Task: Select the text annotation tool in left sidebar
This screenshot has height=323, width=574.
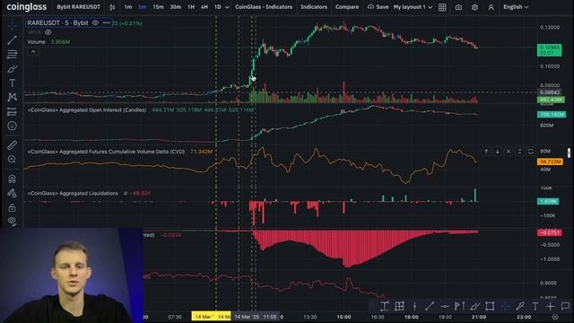Action: 12,83
